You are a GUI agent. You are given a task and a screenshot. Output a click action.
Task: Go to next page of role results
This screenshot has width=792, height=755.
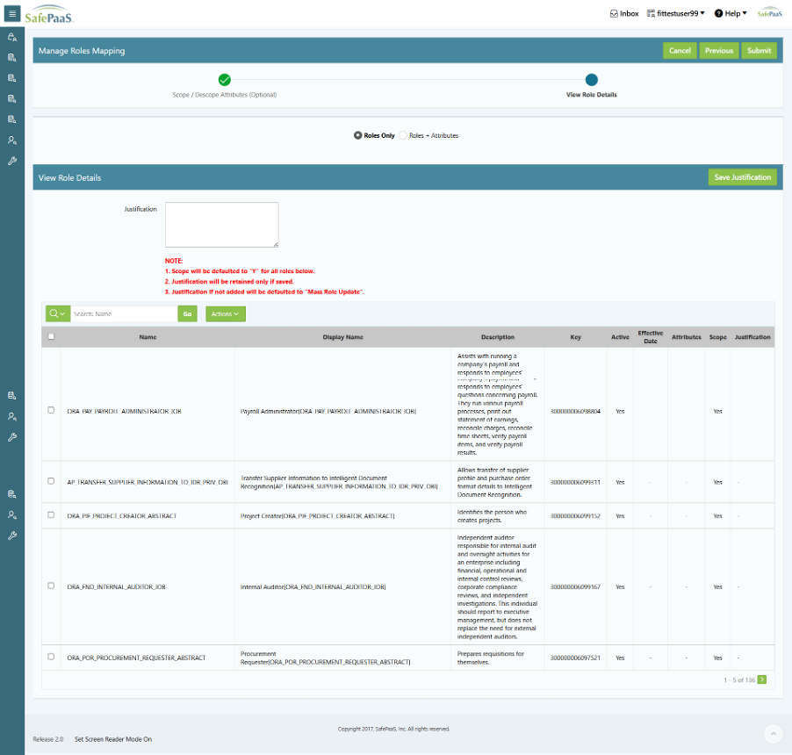761,679
